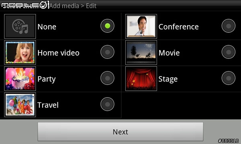Click the 'None' label text

(47, 27)
